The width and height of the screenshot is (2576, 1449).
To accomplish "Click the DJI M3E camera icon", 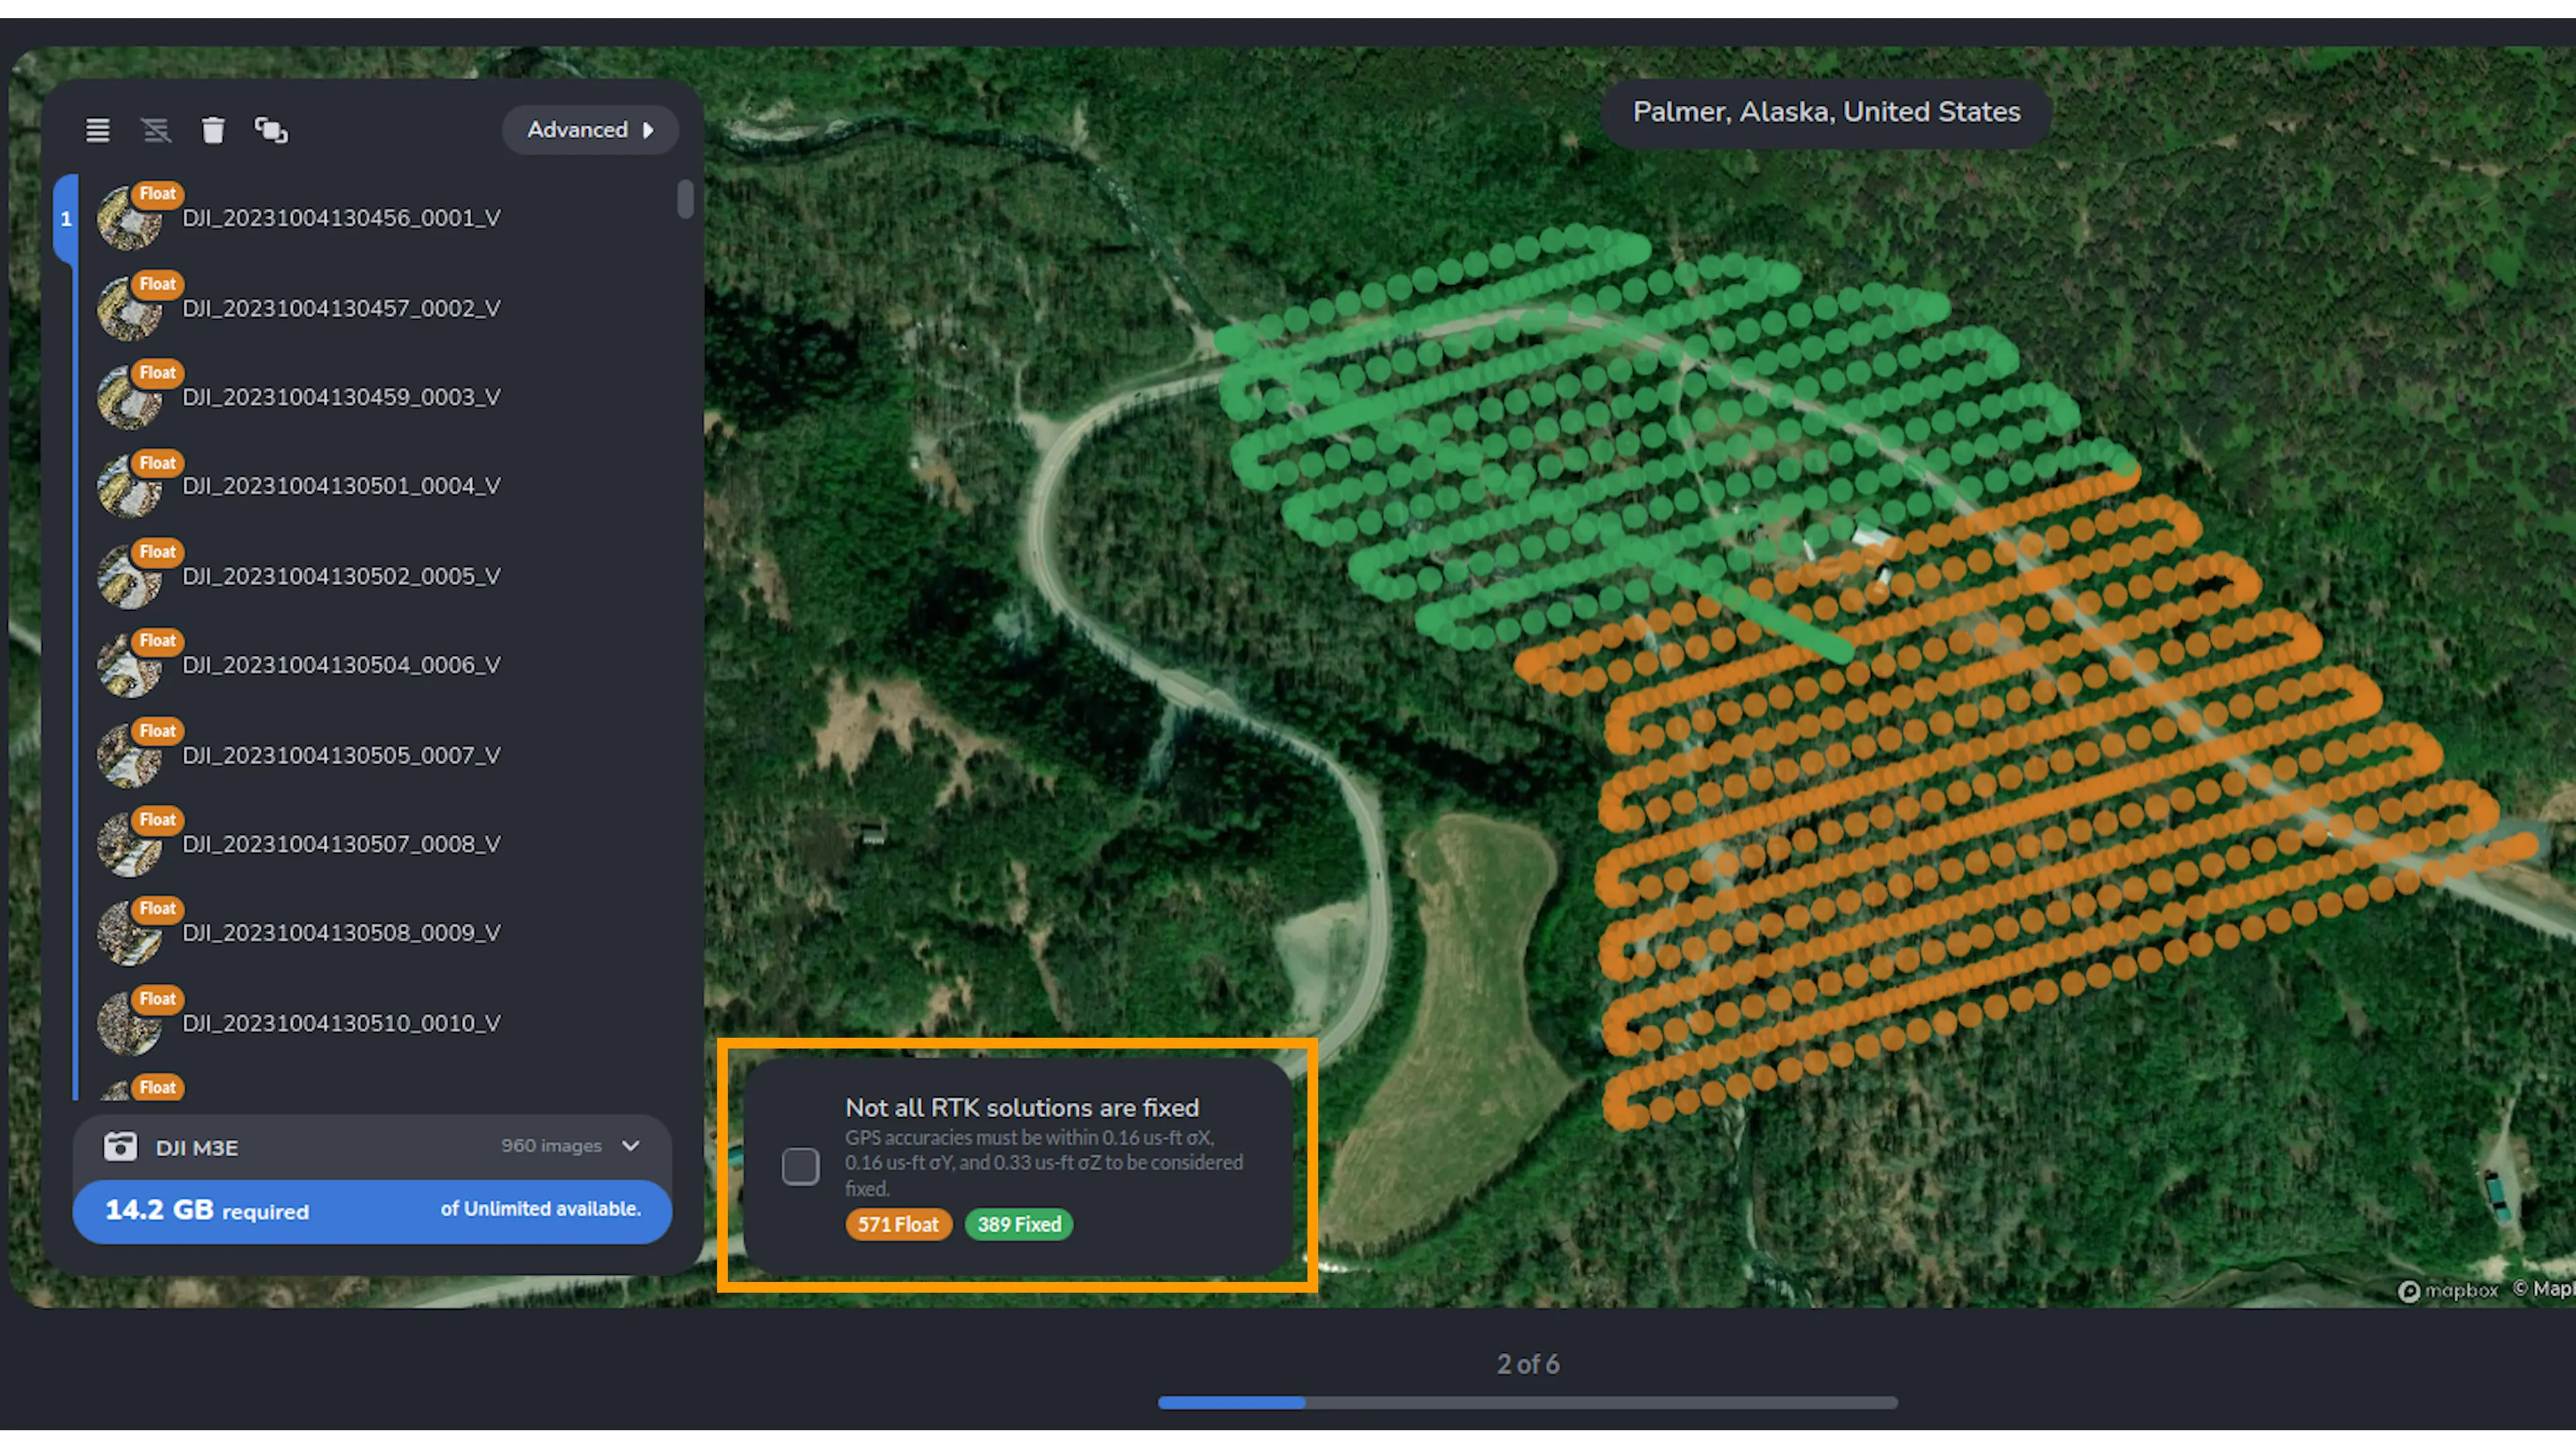I will [120, 1146].
